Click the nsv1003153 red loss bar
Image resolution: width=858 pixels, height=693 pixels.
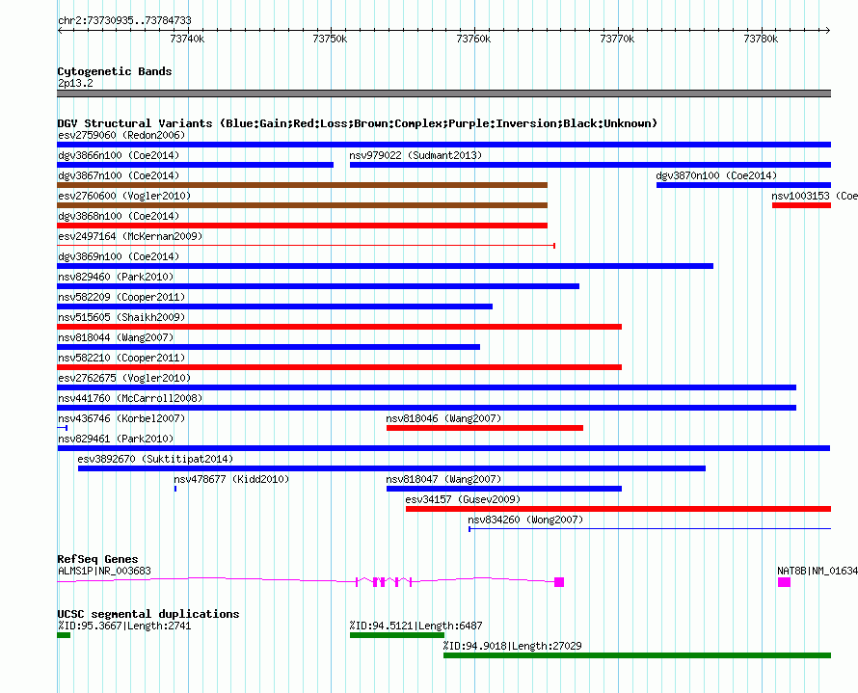click(x=802, y=205)
